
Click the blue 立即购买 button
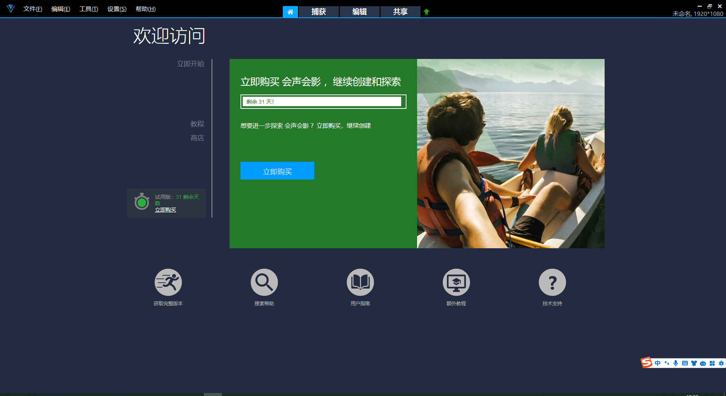coord(277,171)
